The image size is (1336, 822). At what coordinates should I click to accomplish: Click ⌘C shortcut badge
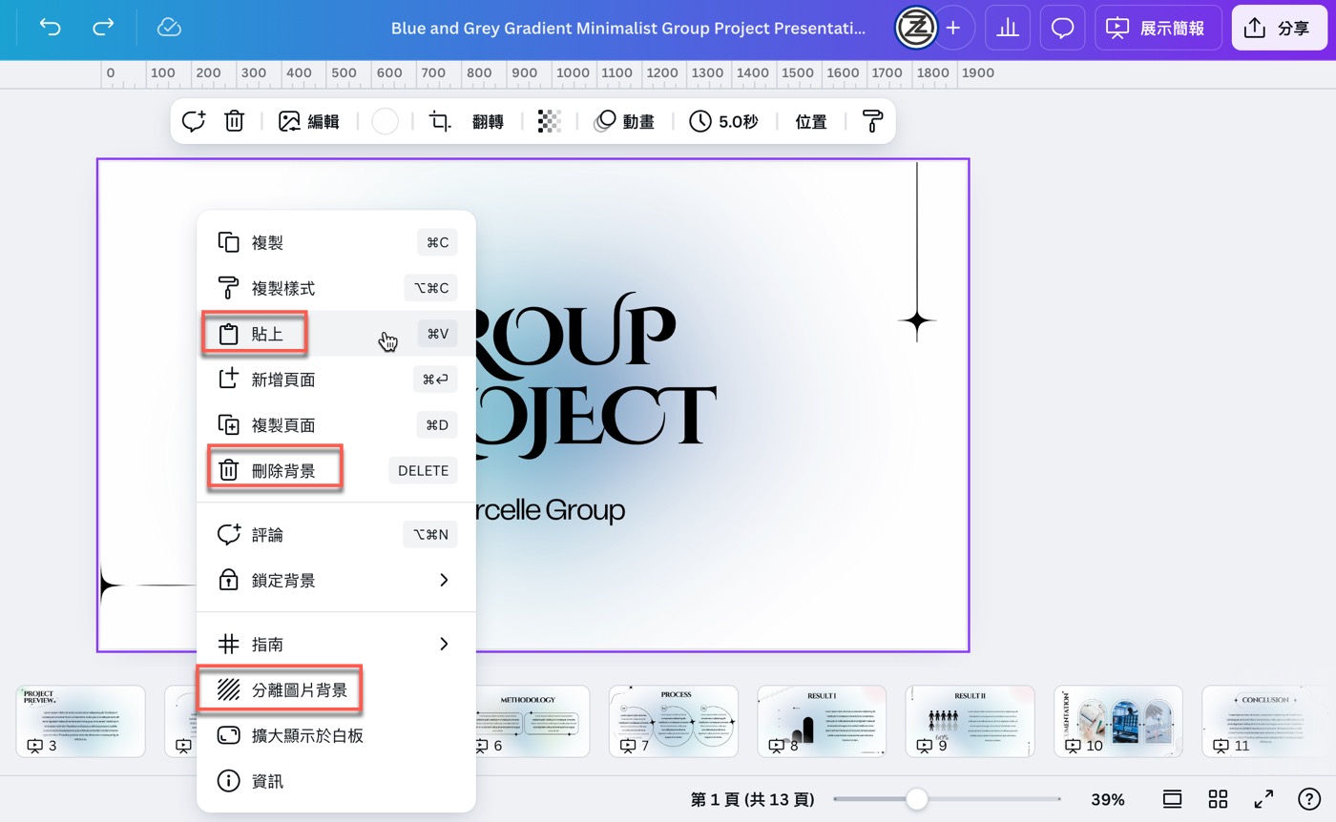point(437,242)
